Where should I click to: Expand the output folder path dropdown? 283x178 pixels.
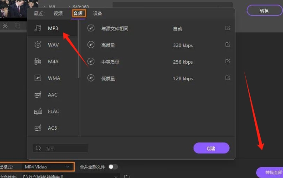click(x=116, y=177)
